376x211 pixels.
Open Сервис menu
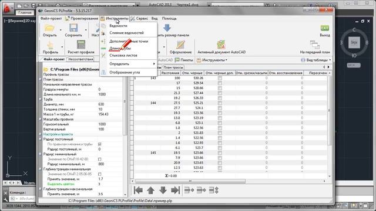pyautogui.click(x=140, y=18)
